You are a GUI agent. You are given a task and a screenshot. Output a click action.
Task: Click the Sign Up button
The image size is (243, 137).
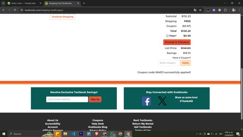pos(95,99)
